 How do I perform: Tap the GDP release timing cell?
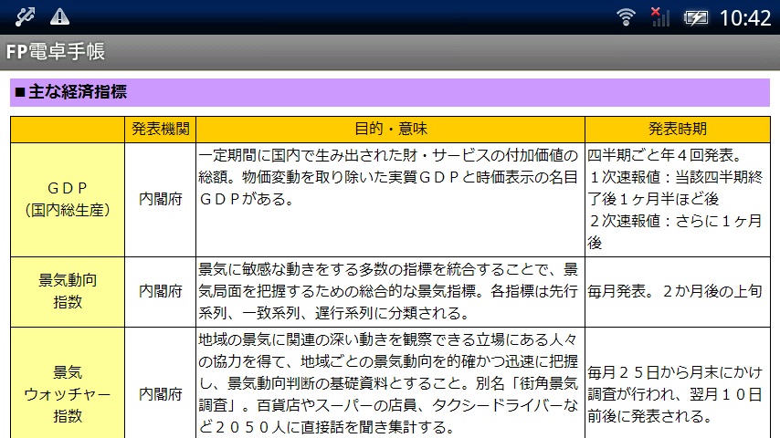click(677, 199)
